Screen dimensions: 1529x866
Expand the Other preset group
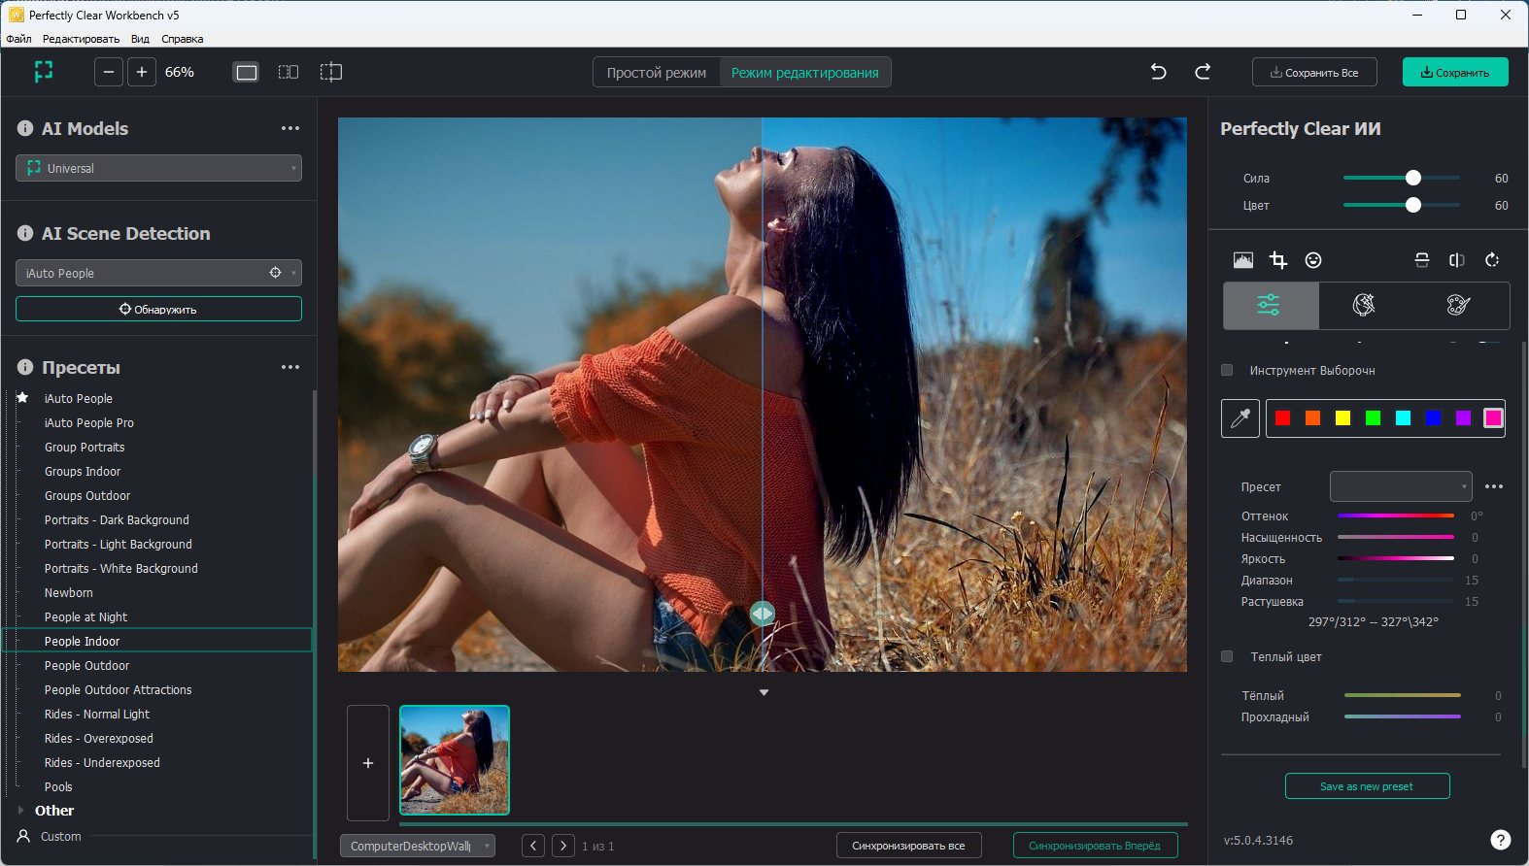(x=21, y=810)
